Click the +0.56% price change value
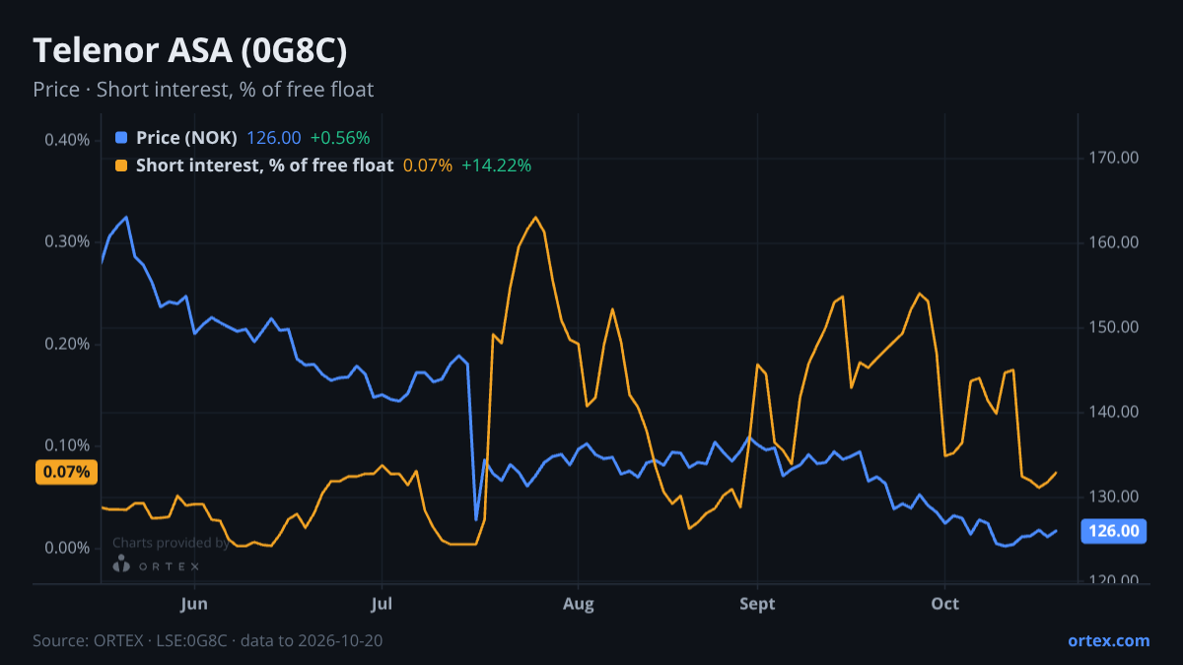The image size is (1183, 665). click(340, 138)
